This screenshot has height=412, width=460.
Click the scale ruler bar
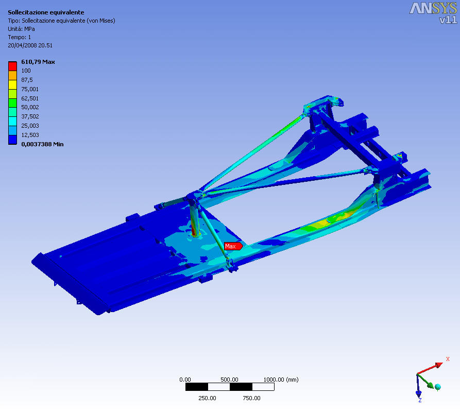230,387
